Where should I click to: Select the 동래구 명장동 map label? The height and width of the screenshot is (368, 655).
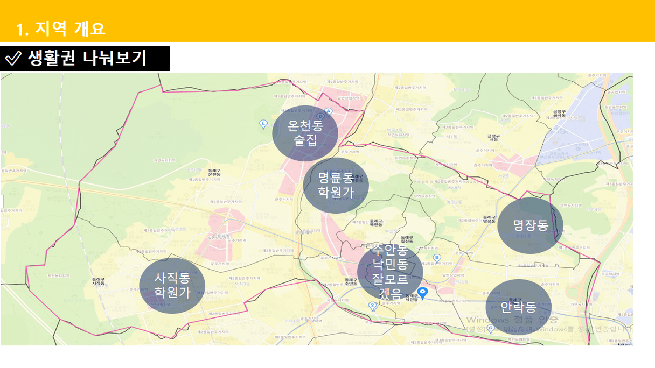pyautogui.click(x=489, y=218)
